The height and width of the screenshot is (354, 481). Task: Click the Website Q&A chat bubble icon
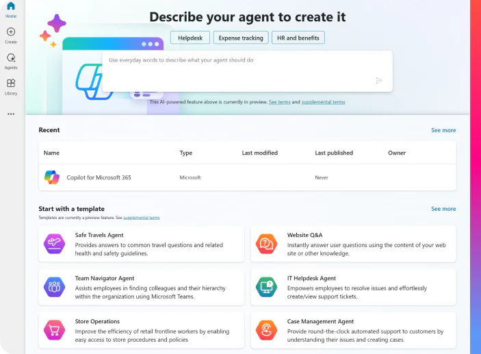click(266, 244)
